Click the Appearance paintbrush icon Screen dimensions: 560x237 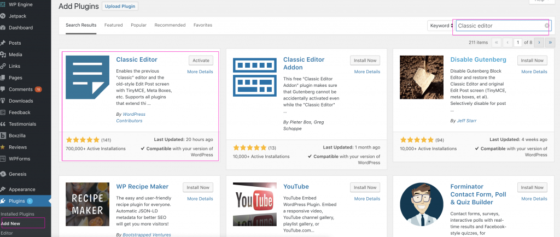coord(3,189)
